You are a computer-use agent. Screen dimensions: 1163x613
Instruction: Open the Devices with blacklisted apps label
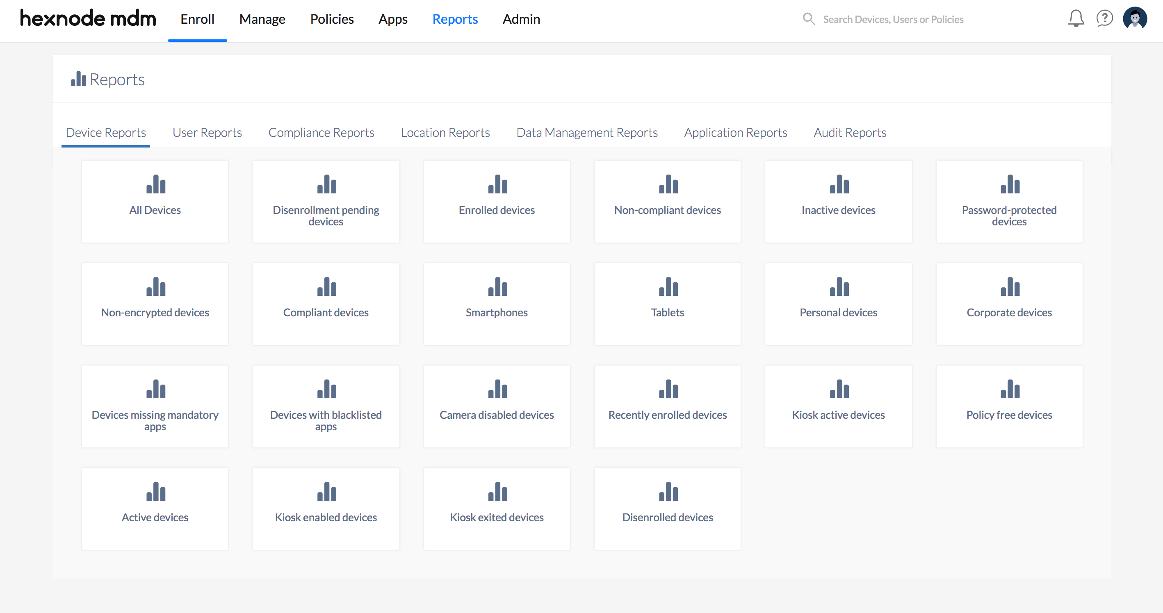(x=326, y=421)
